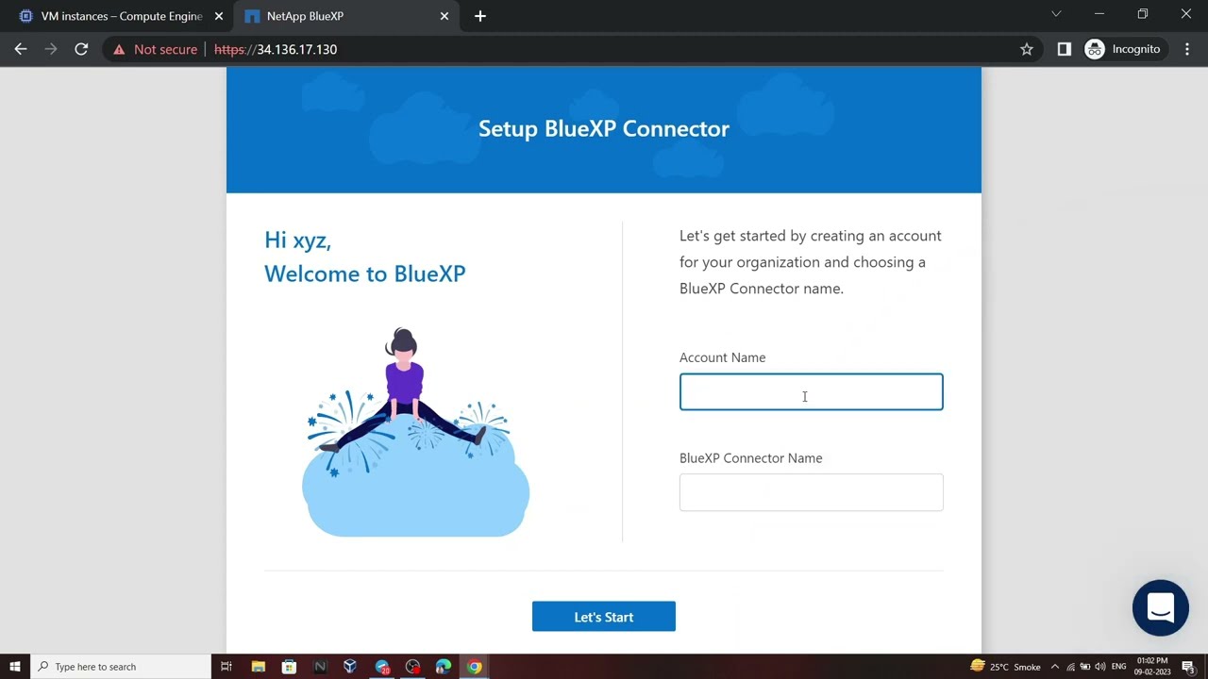Reload the current page
The image size is (1208, 679).
[x=81, y=49]
